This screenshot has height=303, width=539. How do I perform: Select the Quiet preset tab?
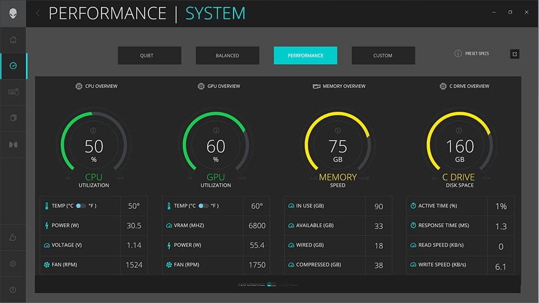coord(150,56)
